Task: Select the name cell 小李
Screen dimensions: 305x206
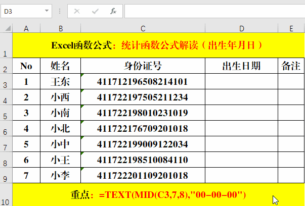Action: click(x=61, y=175)
